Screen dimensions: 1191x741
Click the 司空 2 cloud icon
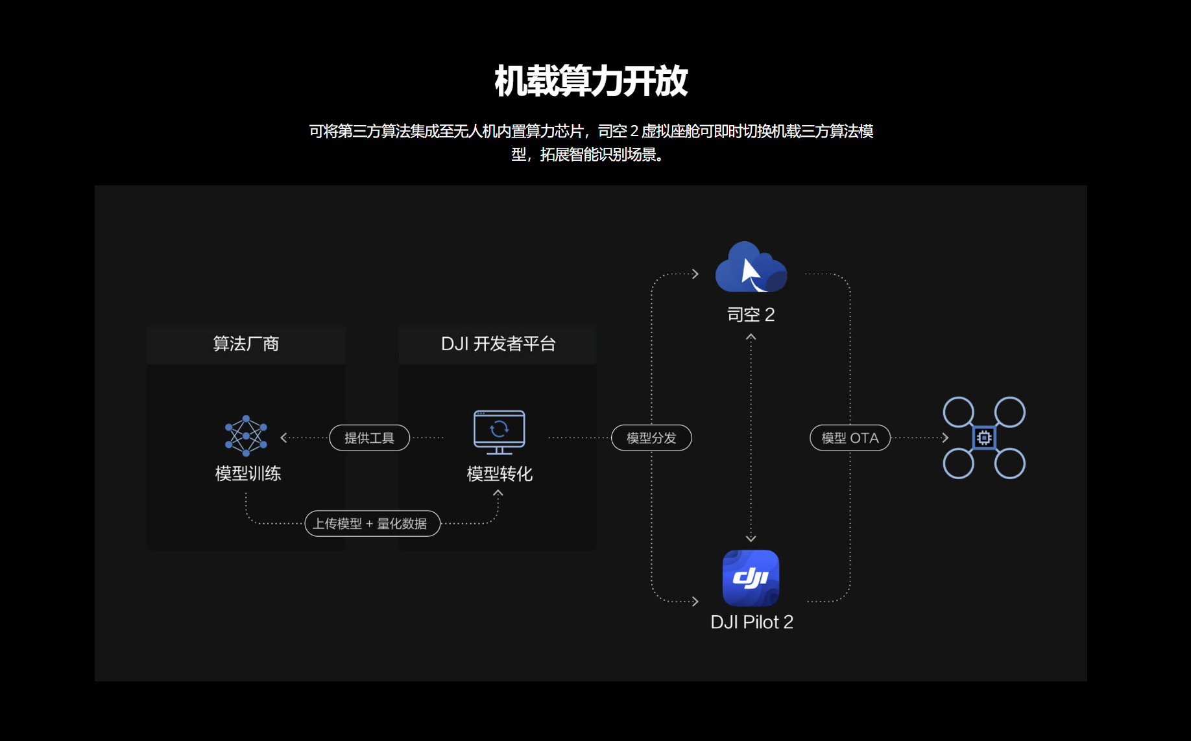point(751,267)
